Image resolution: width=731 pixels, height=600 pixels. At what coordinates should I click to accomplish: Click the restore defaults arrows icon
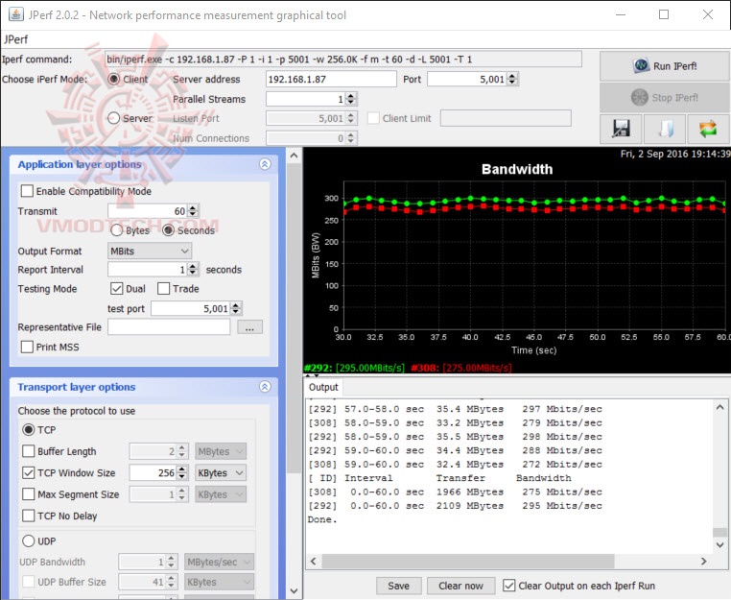[x=708, y=129]
